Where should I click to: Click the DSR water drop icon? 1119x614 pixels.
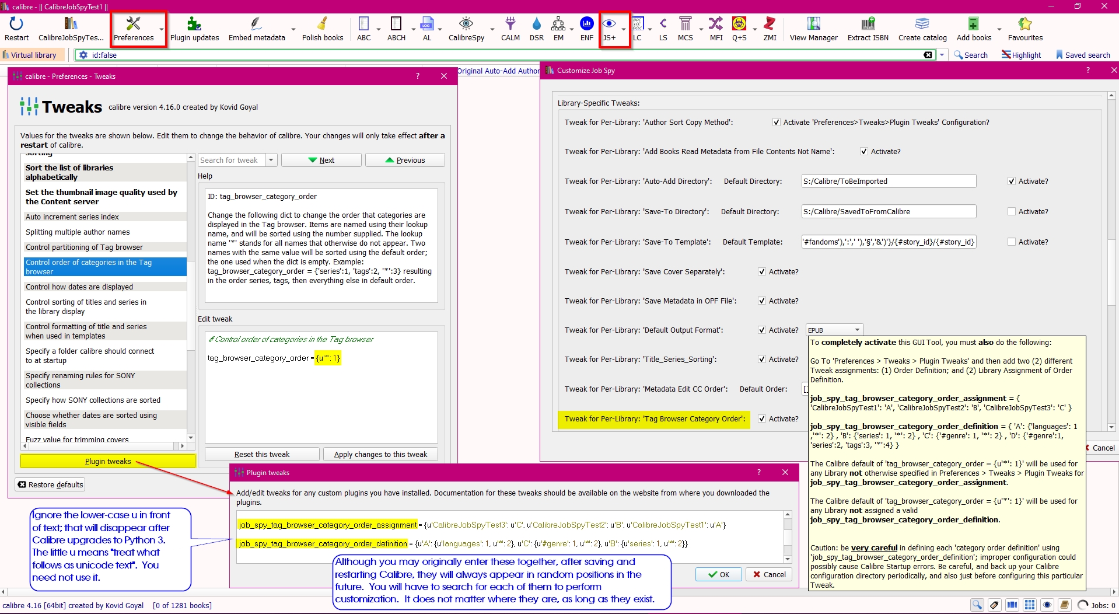pyautogui.click(x=537, y=29)
